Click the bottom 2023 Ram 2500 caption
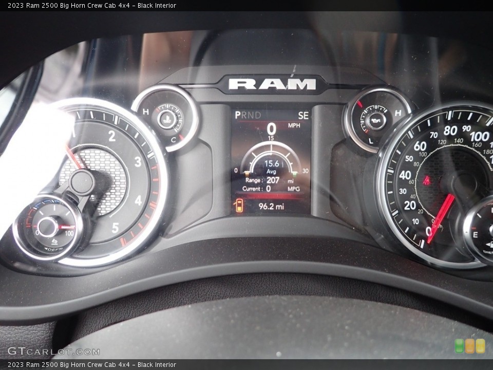 pos(92,365)
